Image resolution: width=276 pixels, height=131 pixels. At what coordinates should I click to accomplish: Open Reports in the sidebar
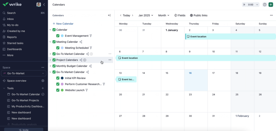tap(12, 37)
